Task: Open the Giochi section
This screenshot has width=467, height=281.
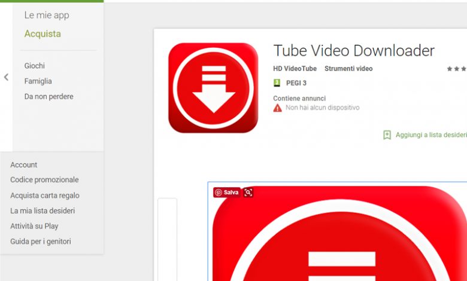Action: 35,66
